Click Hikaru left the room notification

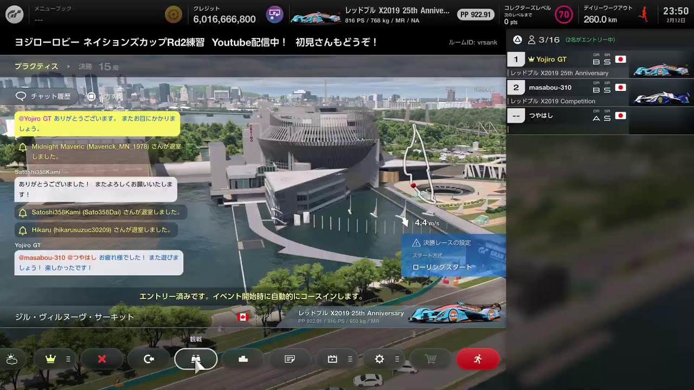[95, 230]
